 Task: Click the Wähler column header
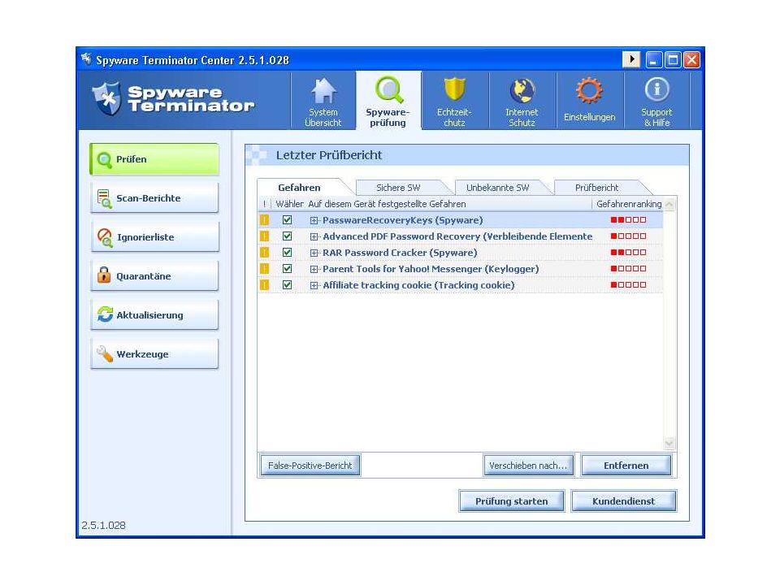(289, 204)
